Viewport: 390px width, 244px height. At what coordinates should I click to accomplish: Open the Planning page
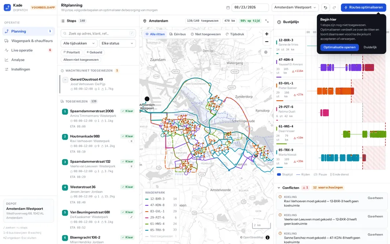pyautogui.click(x=29, y=31)
